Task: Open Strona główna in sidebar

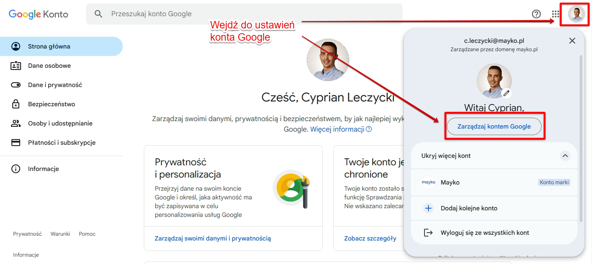Action: click(61, 46)
